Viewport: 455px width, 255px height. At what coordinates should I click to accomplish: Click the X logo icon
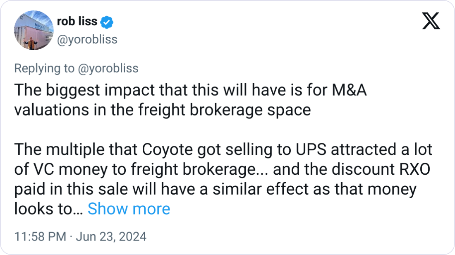click(431, 22)
